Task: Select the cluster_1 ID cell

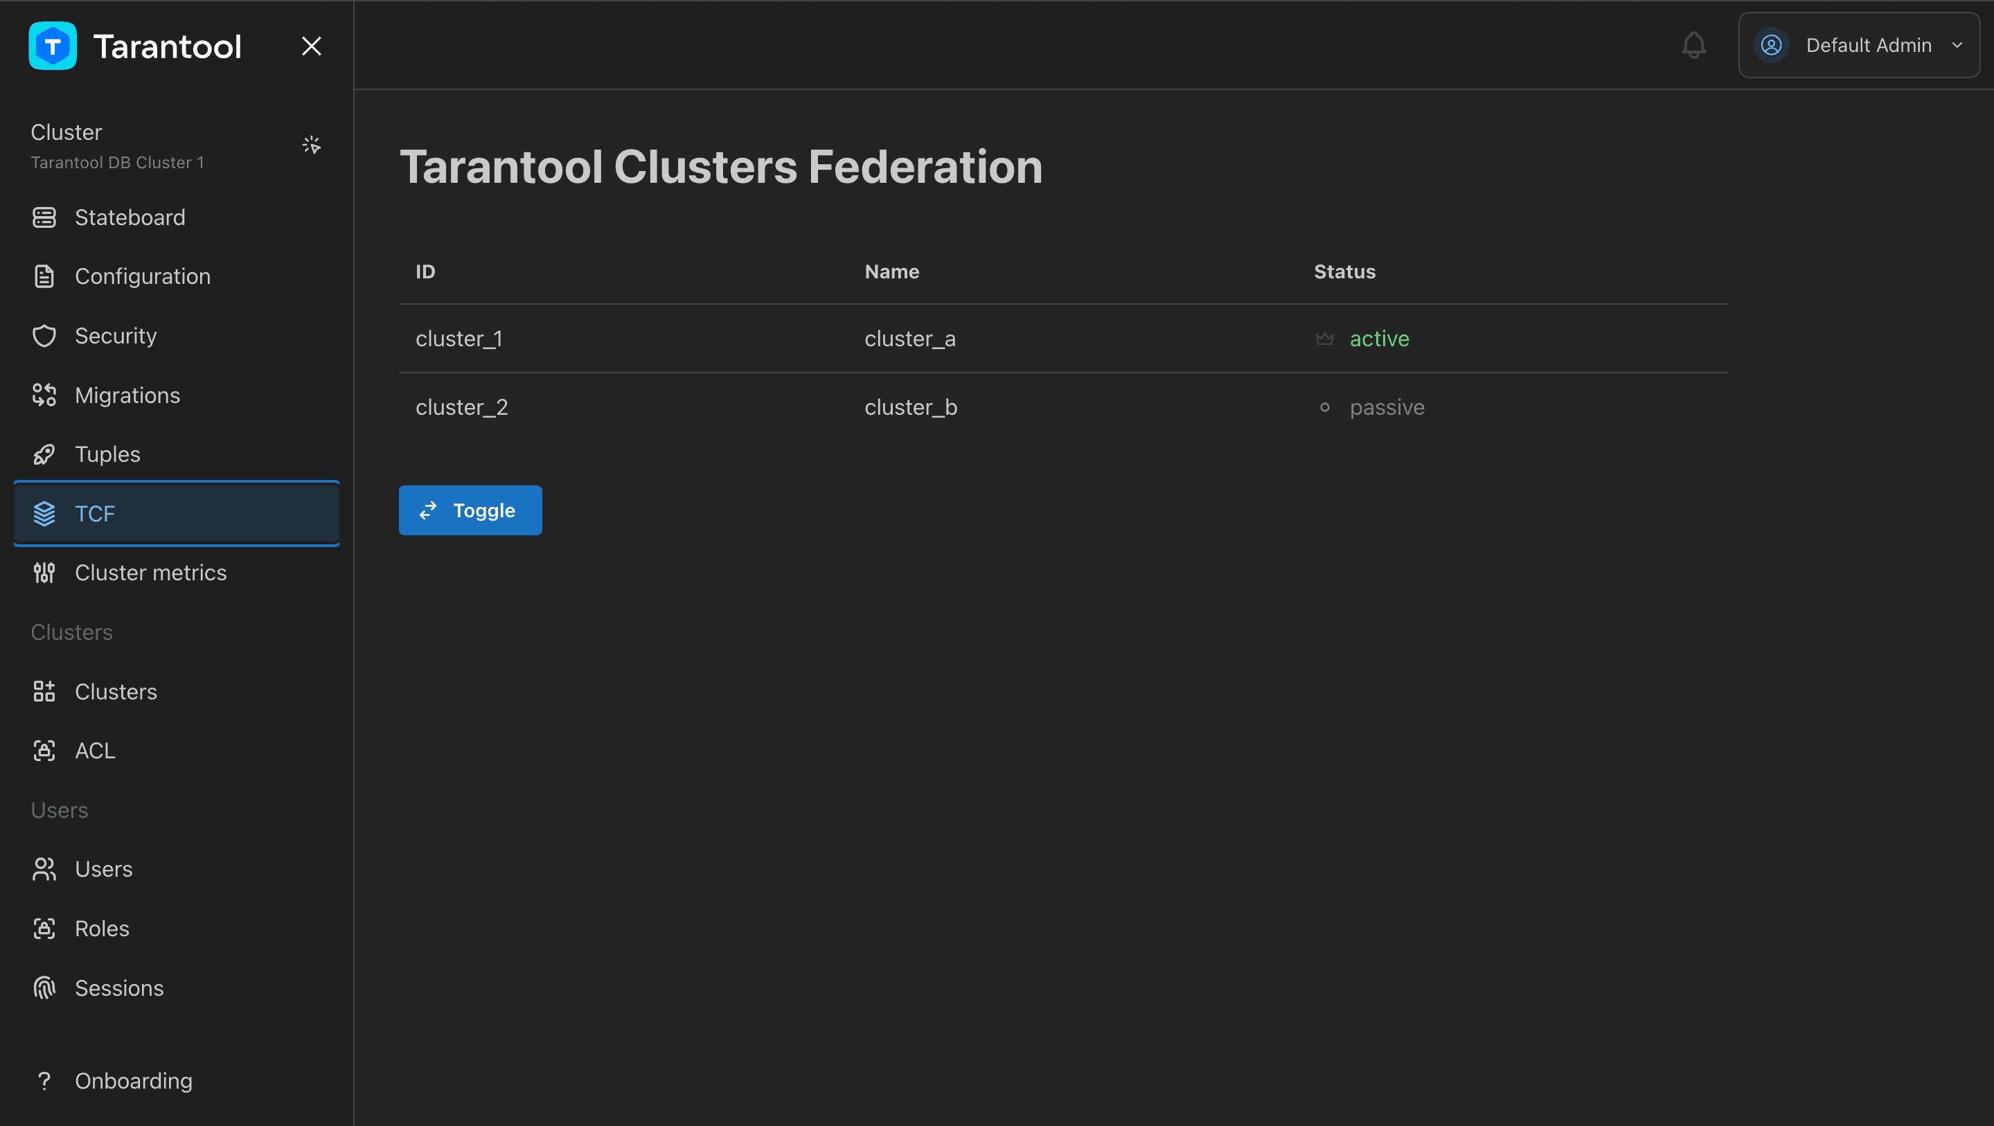Action: pos(459,339)
